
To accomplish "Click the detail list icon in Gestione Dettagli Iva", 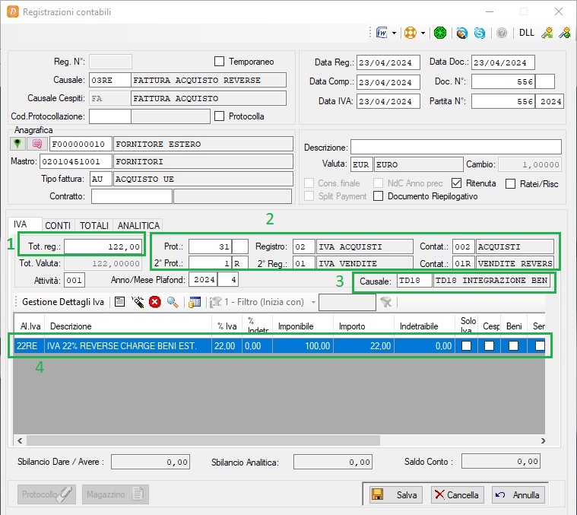I will pyautogui.click(x=119, y=302).
